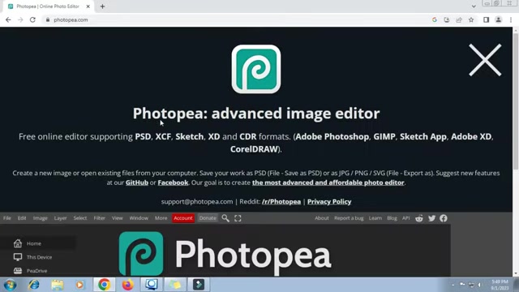This screenshot has height=292, width=519.
Task: Close the Photopea intro overlay with the X
Action: click(x=485, y=60)
